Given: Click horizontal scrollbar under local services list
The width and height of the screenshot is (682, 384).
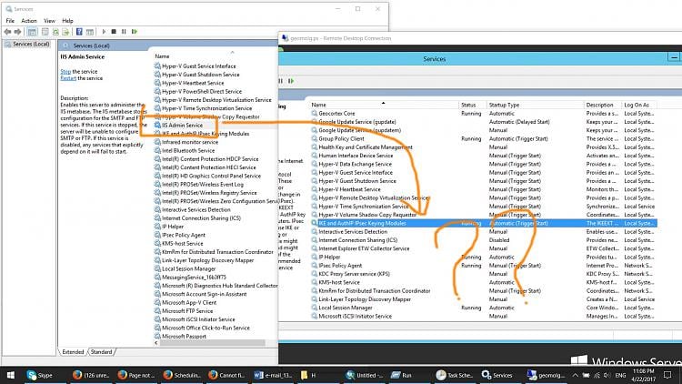Looking at the screenshot, I should (x=212, y=343).
